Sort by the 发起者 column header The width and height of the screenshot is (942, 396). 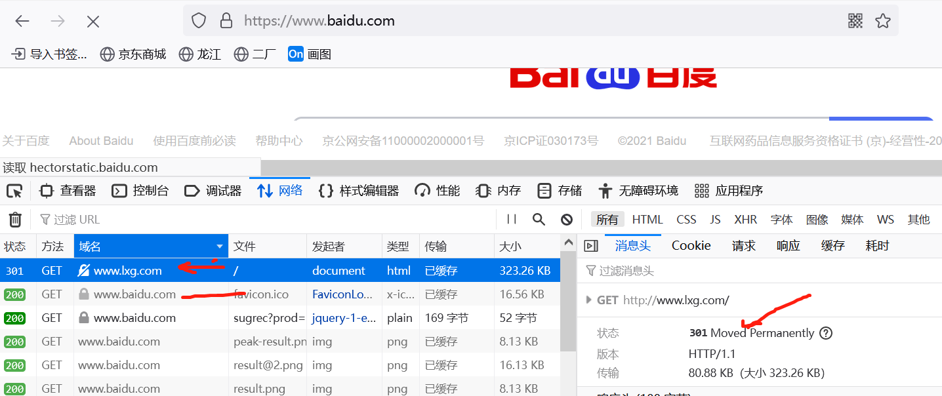pyautogui.click(x=344, y=247)
